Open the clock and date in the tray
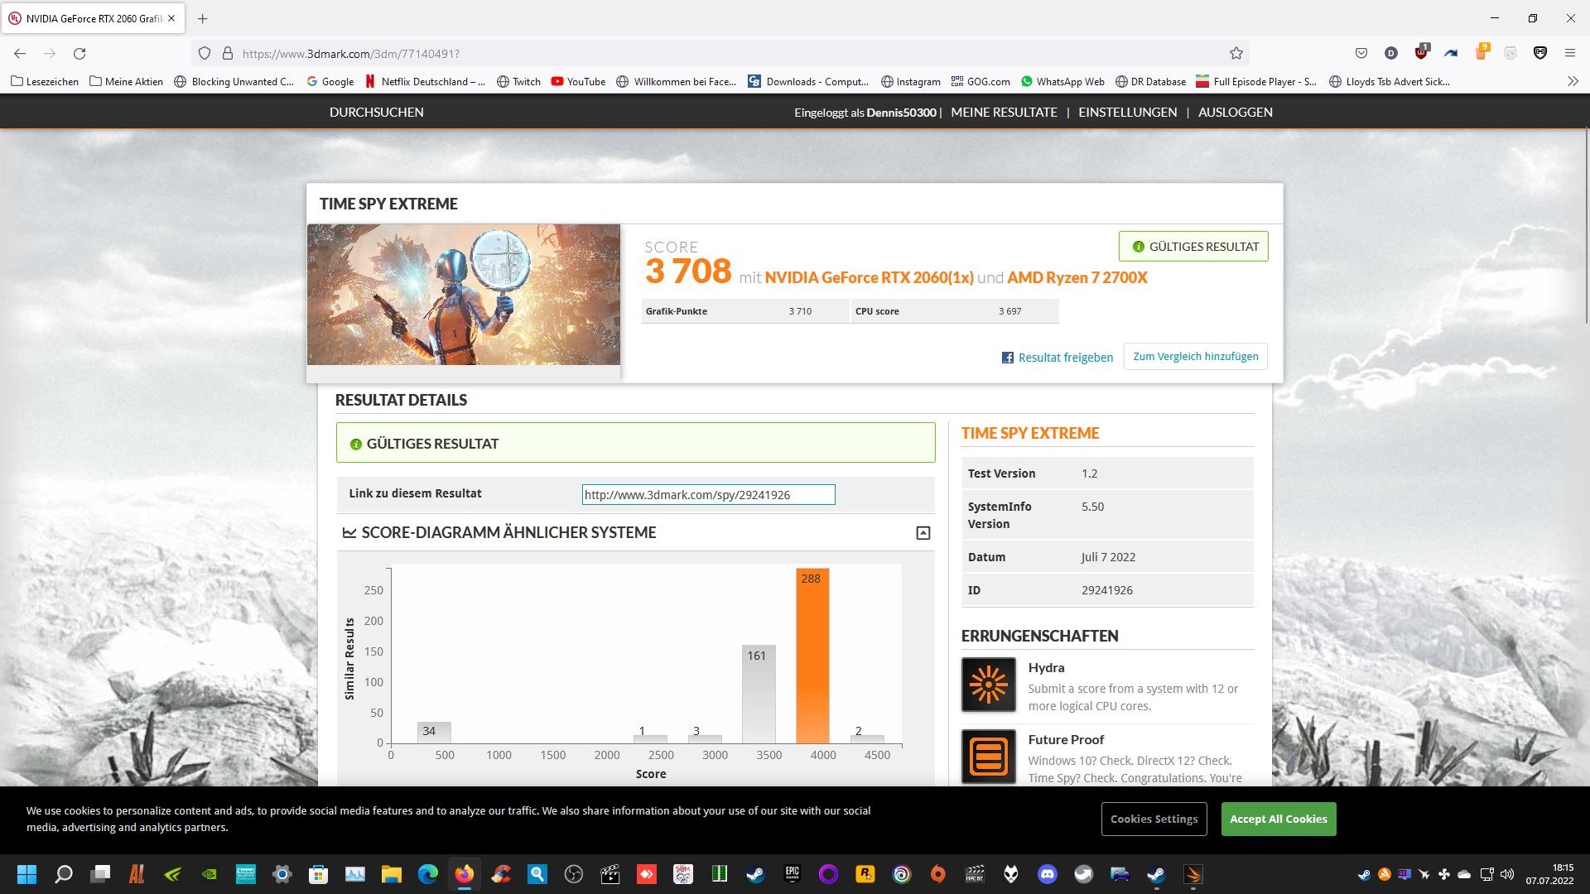Image resolution: width=1590 pixels, height=894 pixels. tap(1549, 874)
